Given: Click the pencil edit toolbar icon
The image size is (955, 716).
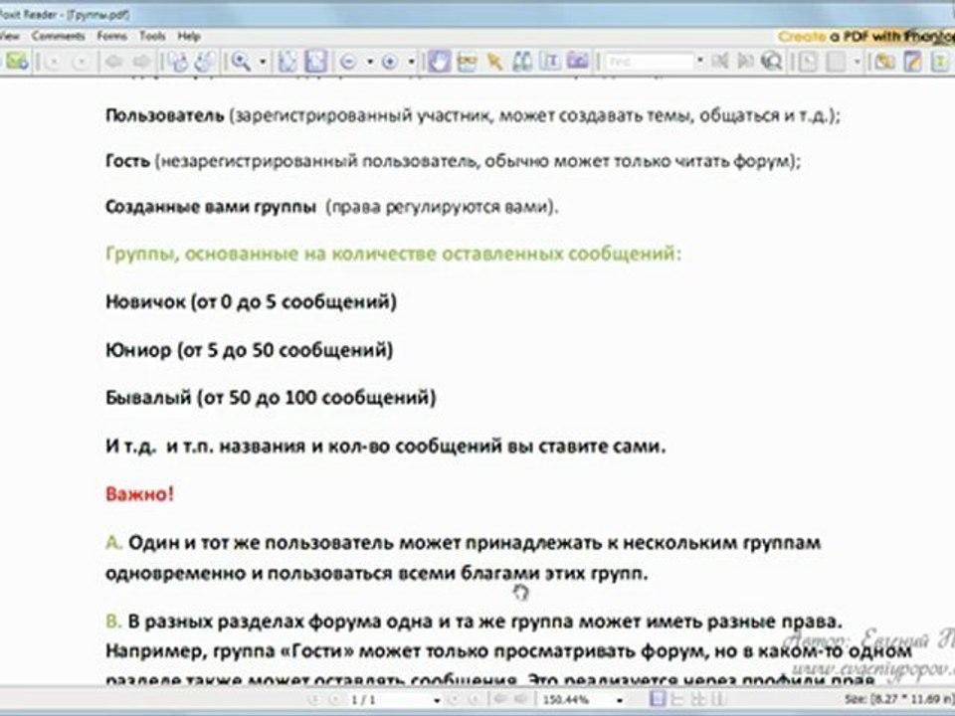Looking at the screenshot, I should pos(912,62).
